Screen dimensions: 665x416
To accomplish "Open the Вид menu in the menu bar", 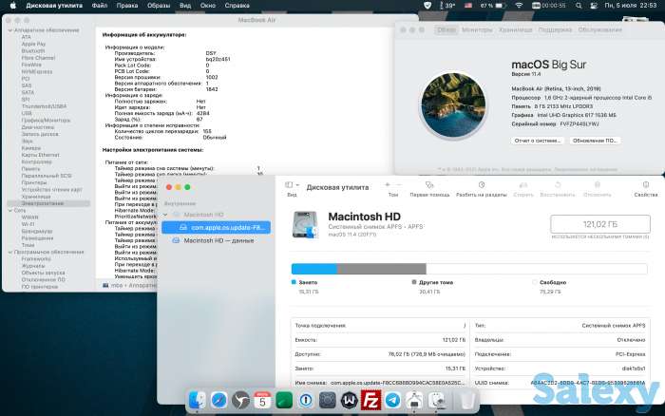I will coord(185,6).
